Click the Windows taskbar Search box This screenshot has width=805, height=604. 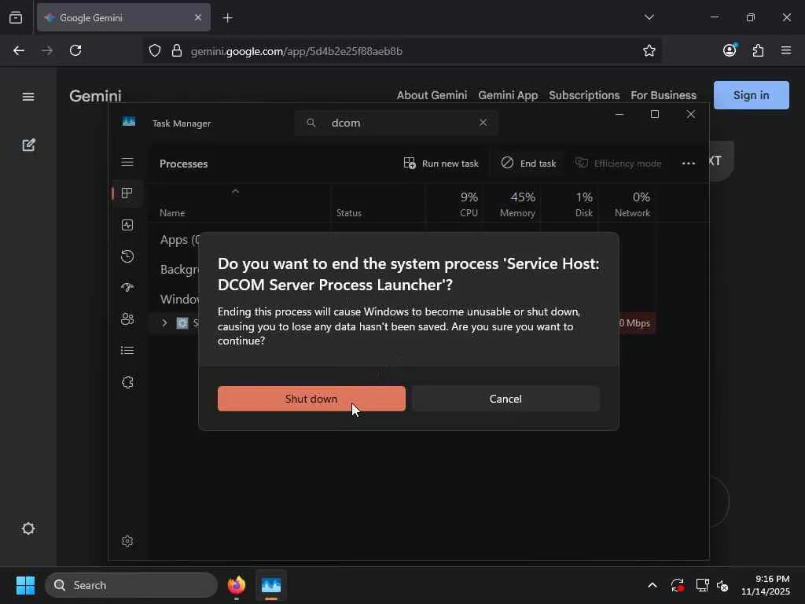[x=131, y=585]
